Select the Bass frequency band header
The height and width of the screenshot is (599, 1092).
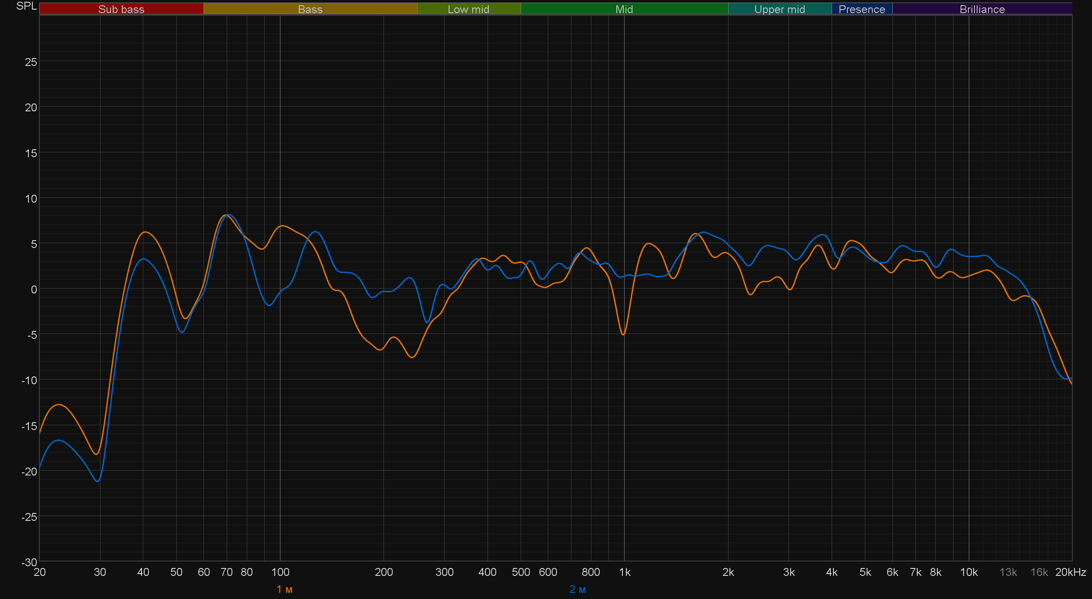(x=310, y=9)
